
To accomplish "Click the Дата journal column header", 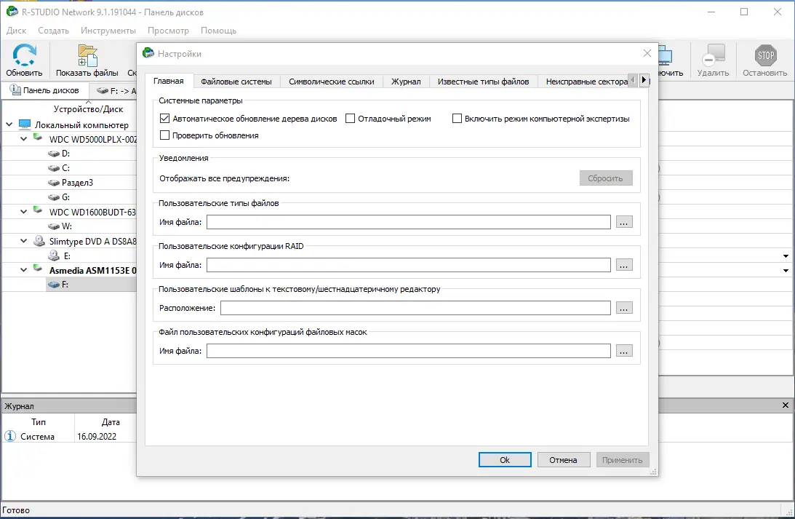I will [x=111, y=421].
